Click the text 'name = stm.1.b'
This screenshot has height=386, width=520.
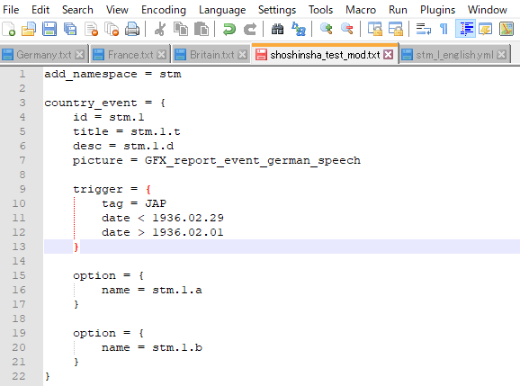(x=152, y=347)
